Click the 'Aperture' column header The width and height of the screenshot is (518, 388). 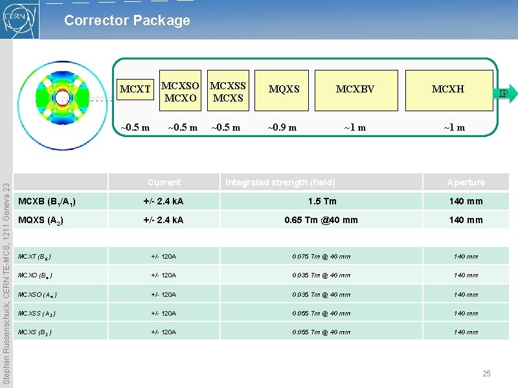466,182
